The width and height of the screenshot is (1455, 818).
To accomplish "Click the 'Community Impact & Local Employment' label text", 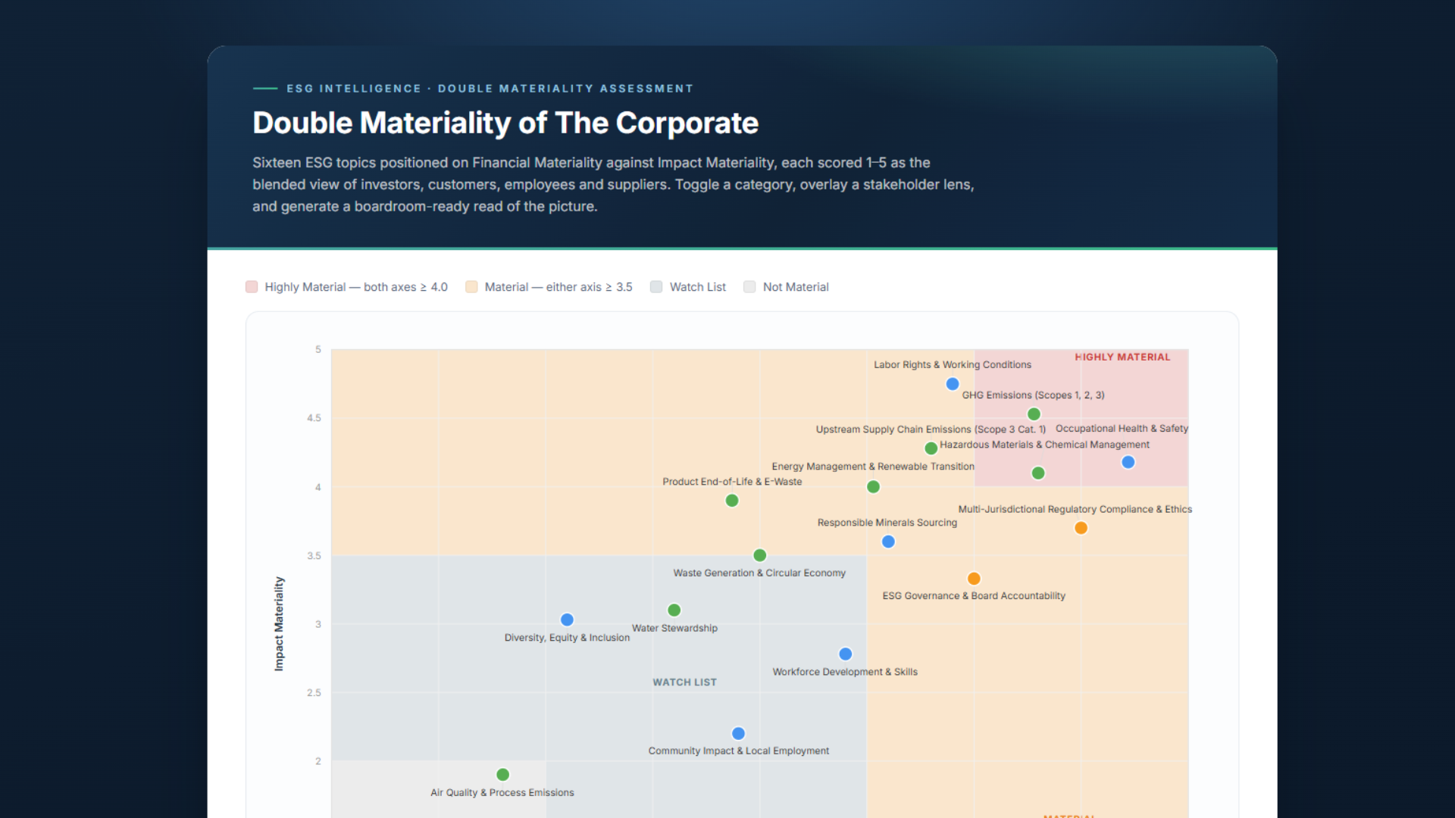I will pyautogui.click(x=739, y=751).
